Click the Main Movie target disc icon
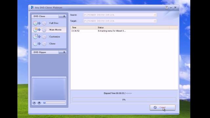 pos(44,30)
